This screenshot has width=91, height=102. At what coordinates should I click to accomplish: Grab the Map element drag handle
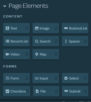tap(56, 54)
